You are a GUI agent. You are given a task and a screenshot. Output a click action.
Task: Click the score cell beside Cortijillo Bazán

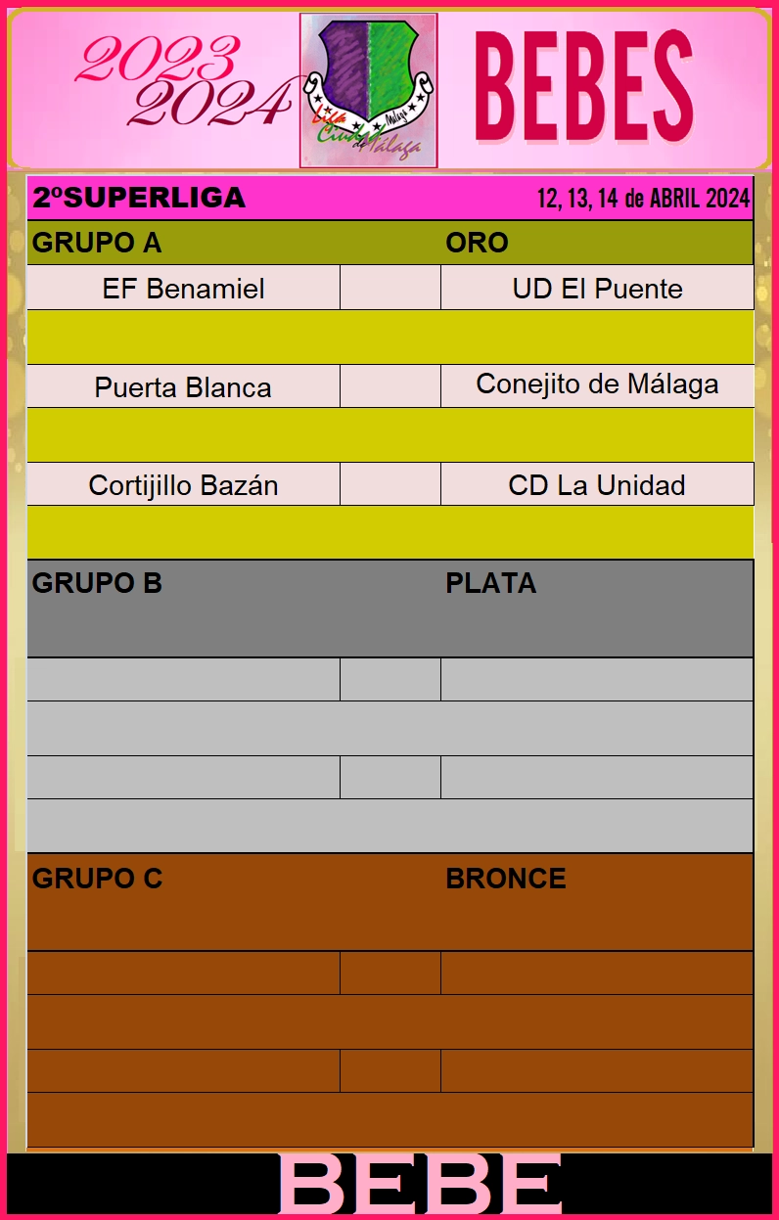point(390,484)
